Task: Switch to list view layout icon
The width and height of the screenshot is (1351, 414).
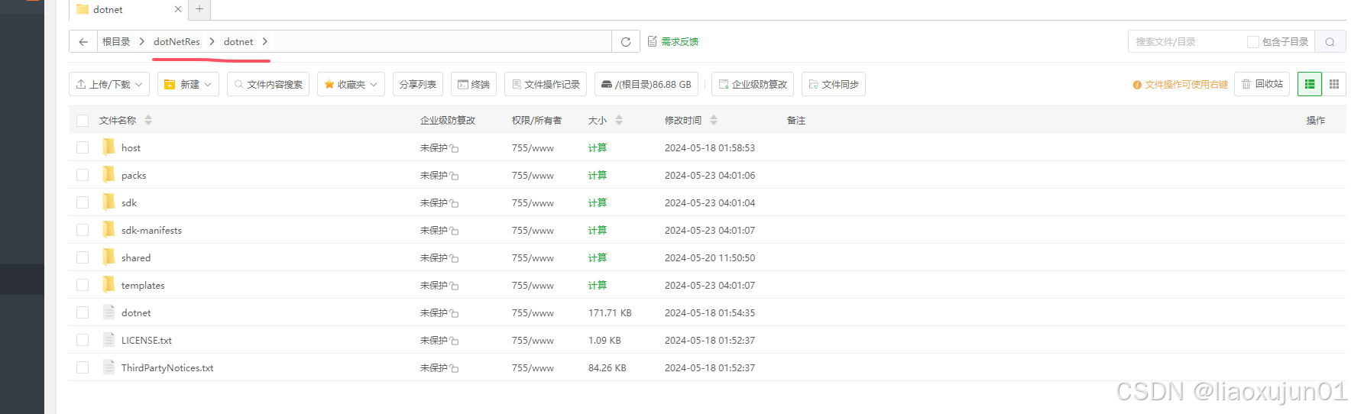Action: click(x=1309, y=84)
